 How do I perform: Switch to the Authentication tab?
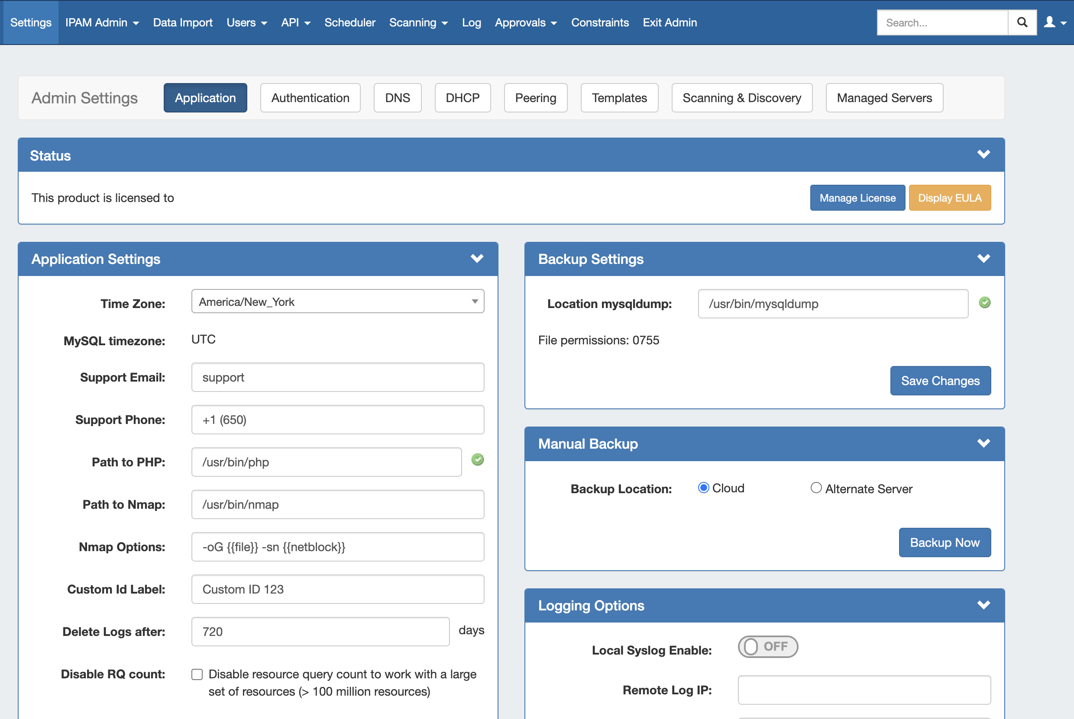click(310, 98)
